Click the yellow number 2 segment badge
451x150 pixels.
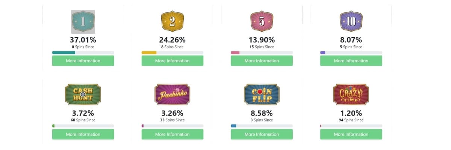pyautogui.click(x=172, y=22)
